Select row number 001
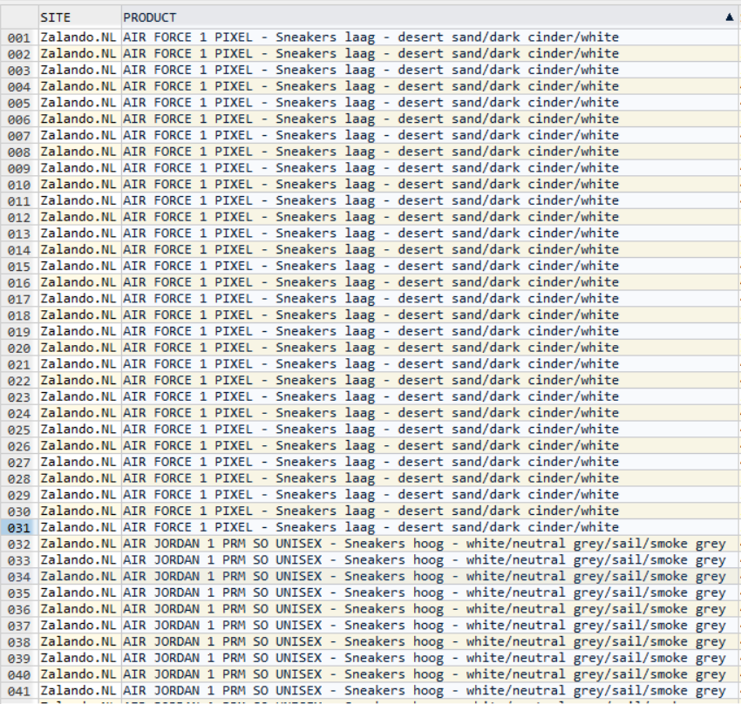Viewport: 741px width, 704px height. click(19, 37)
